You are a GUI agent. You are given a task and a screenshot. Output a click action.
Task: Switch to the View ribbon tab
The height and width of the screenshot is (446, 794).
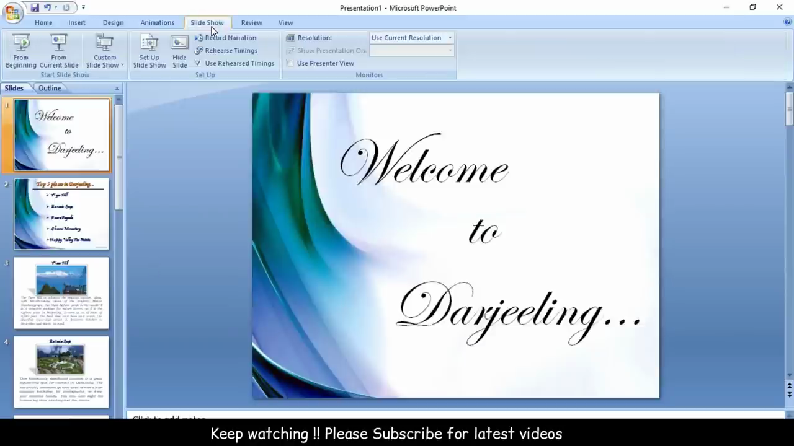[285, 22]
